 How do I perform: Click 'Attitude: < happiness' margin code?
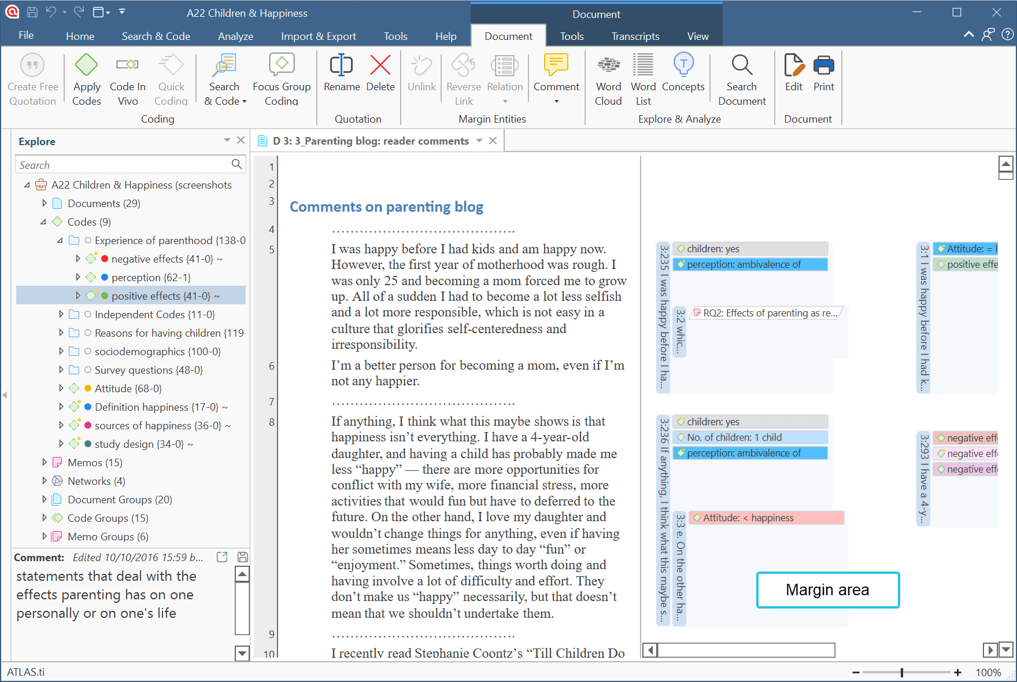(767, 518)
